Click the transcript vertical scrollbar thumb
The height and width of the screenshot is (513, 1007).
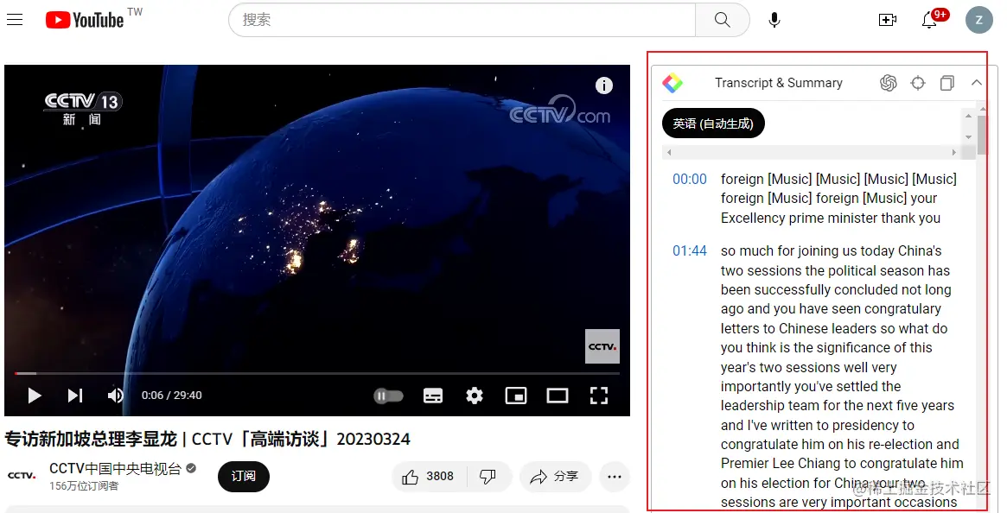point(981,136)
